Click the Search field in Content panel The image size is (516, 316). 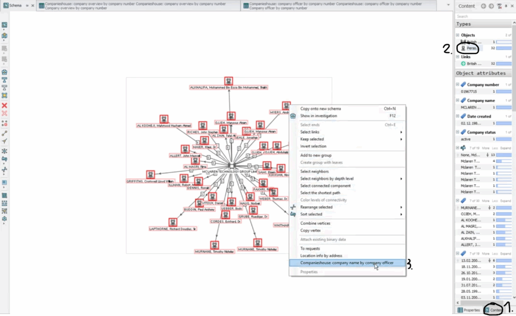(484, 17)
